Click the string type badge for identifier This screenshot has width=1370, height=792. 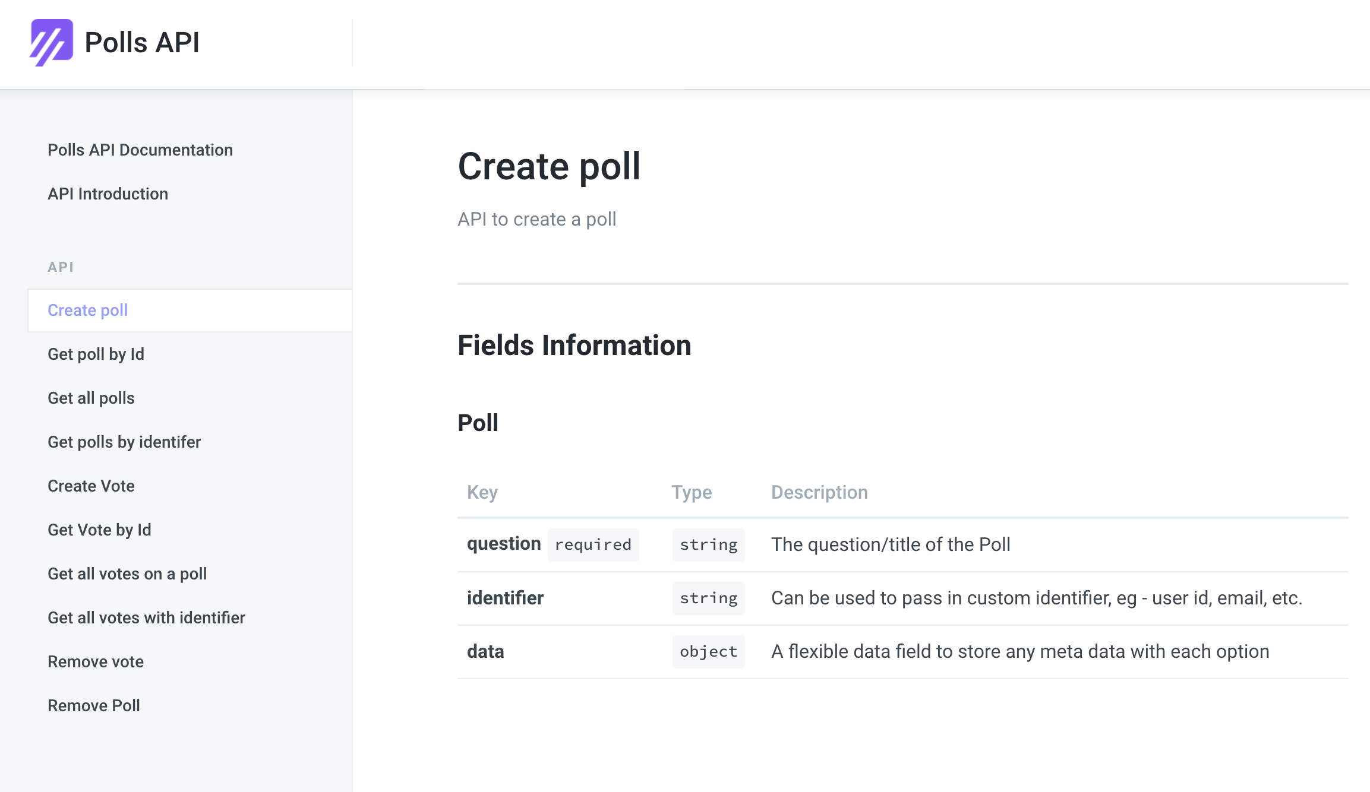coord(708,598)
